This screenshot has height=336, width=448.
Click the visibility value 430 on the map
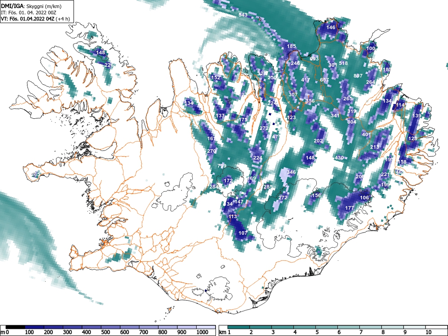point(339,157)
